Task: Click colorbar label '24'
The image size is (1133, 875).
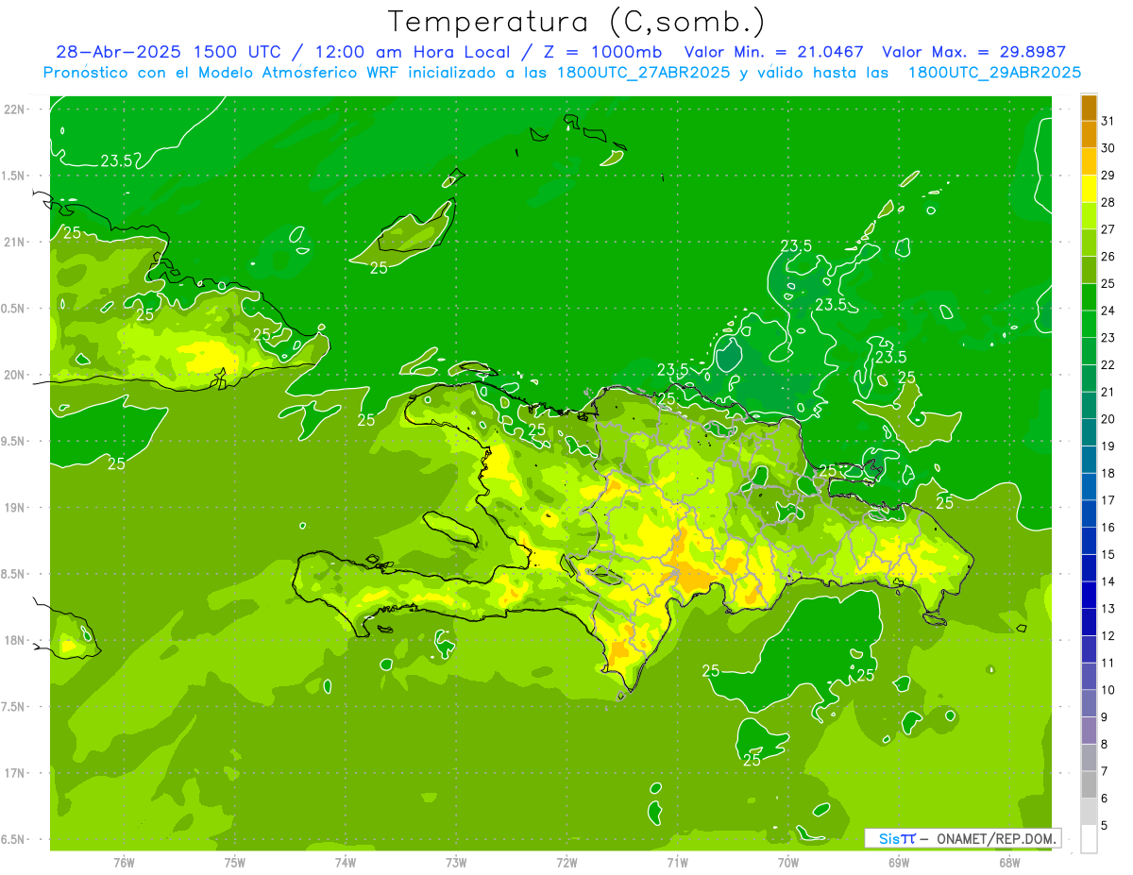Action: (1108, 311)
